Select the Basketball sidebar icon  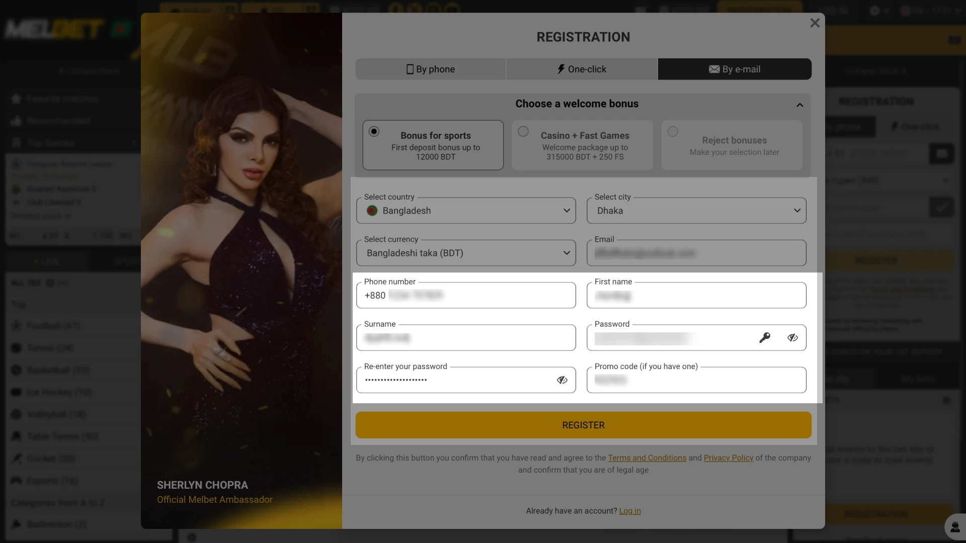(16, 370)
